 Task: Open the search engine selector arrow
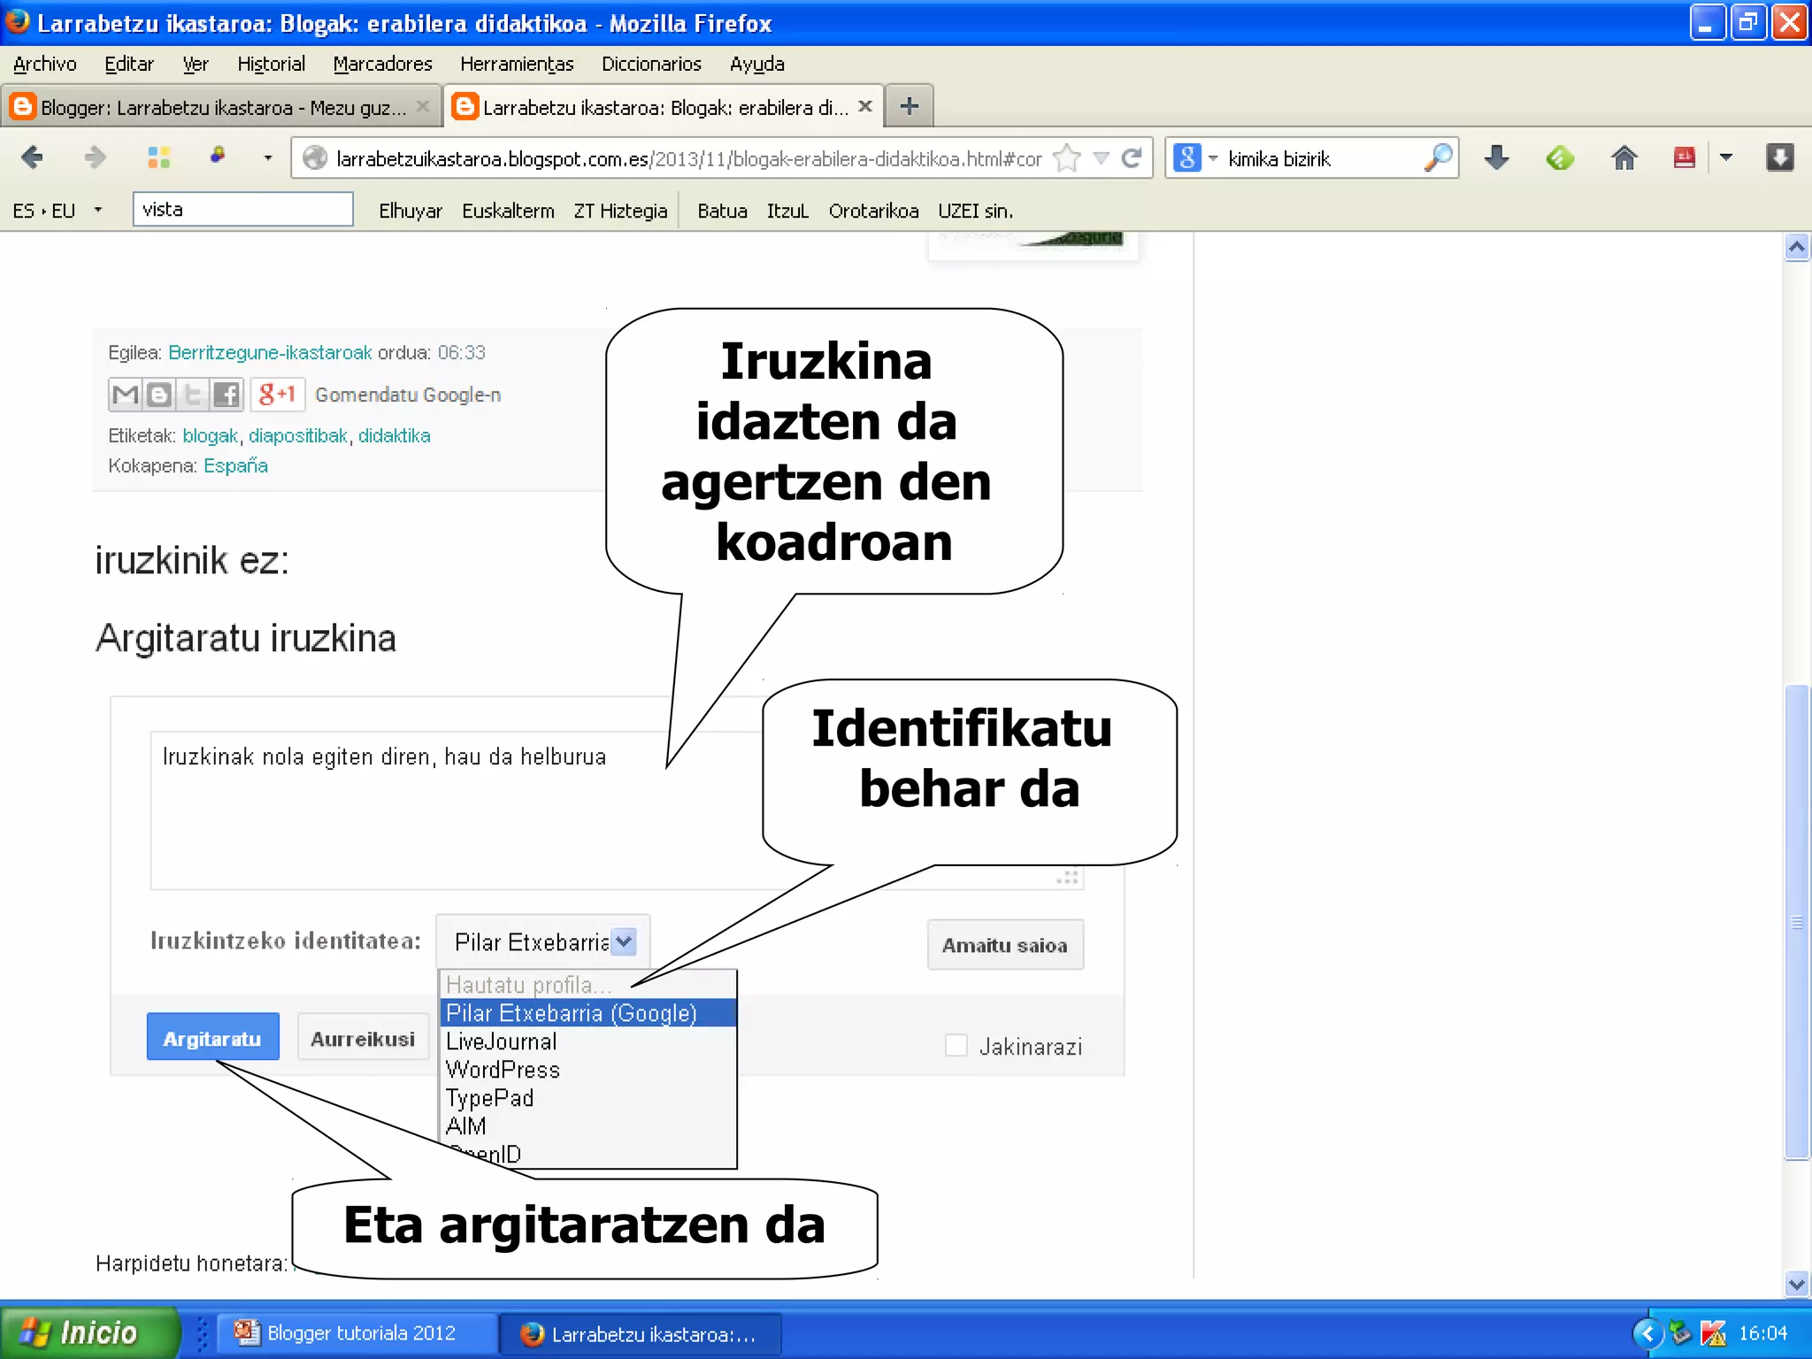click(x=1212, y=158)
